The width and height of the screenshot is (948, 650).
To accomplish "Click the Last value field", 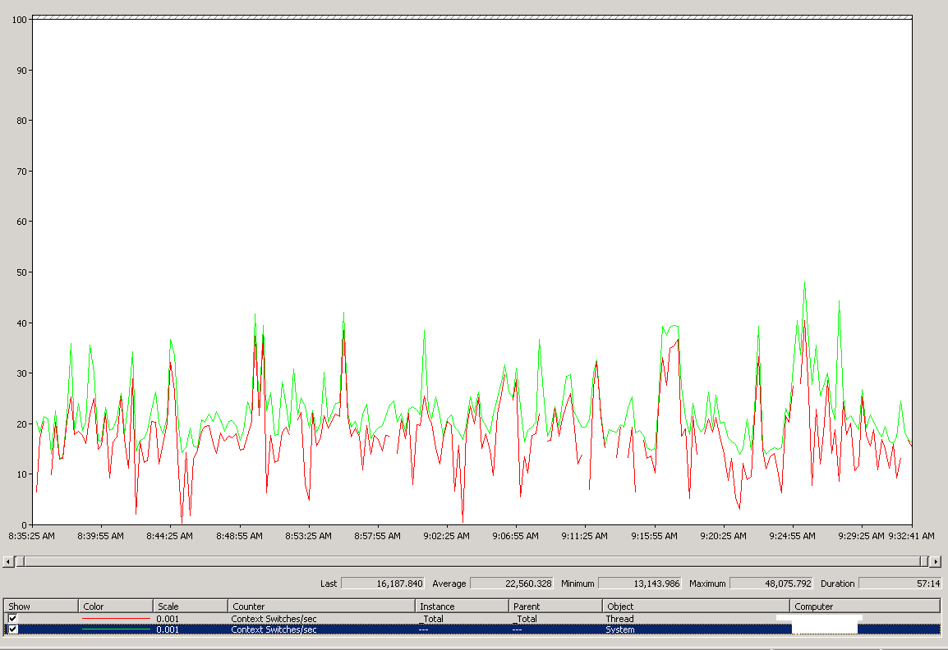I will [x=382, y=584].
